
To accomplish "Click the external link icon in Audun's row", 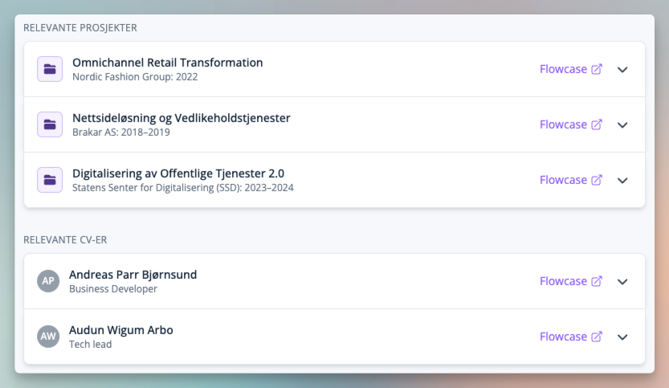I will pos(597,337).
